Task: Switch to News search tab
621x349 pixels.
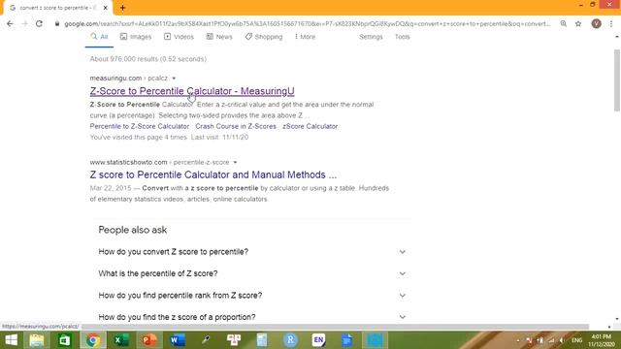Action: click(219, 37)
